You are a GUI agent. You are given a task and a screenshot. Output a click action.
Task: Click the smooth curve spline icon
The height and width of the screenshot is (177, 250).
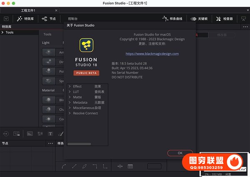click(64, 166)
